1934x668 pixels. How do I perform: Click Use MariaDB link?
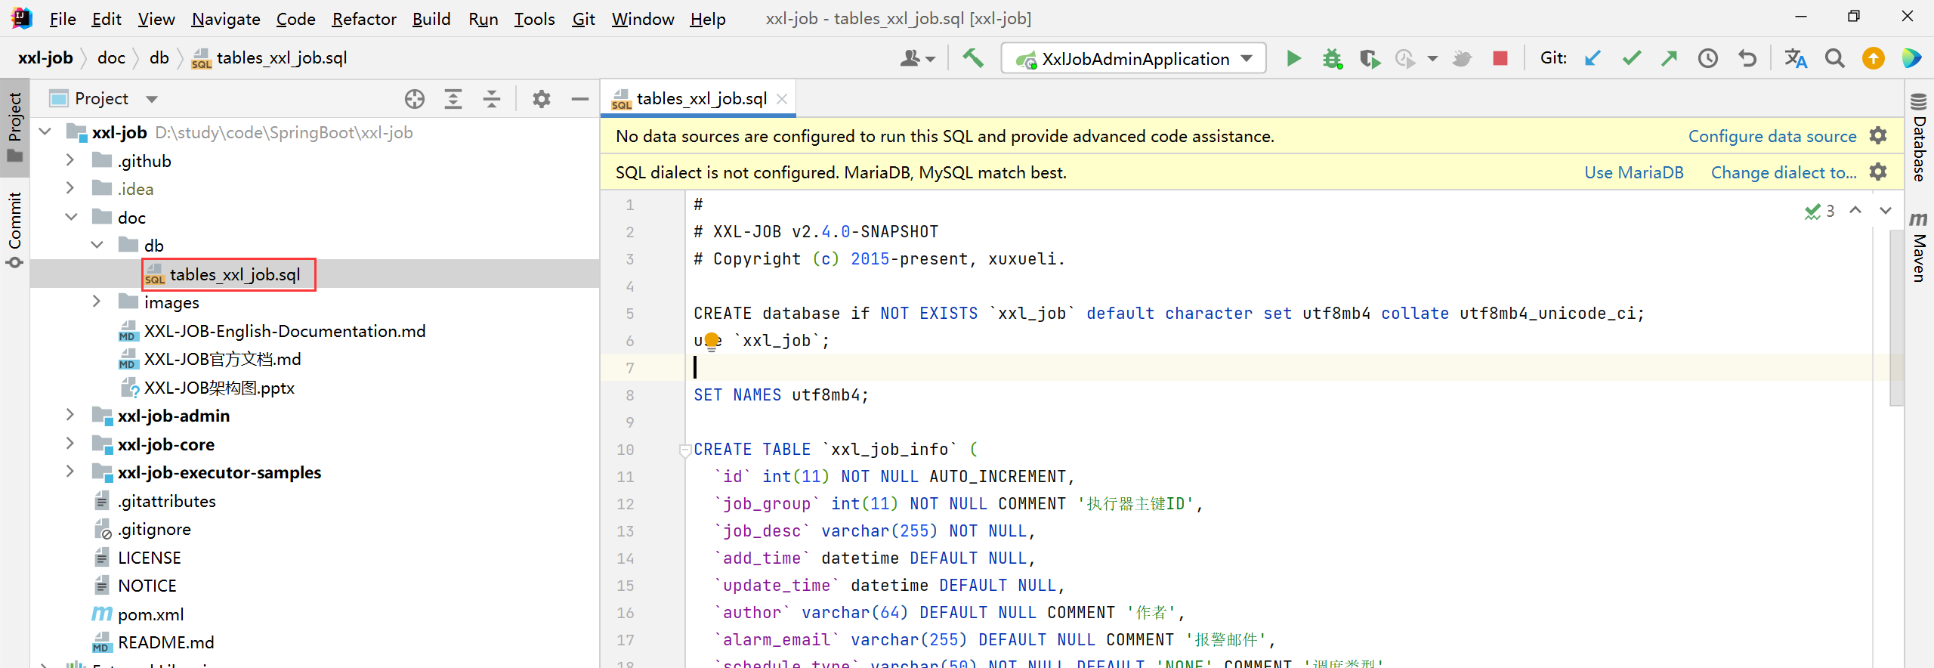point(1634,172)
